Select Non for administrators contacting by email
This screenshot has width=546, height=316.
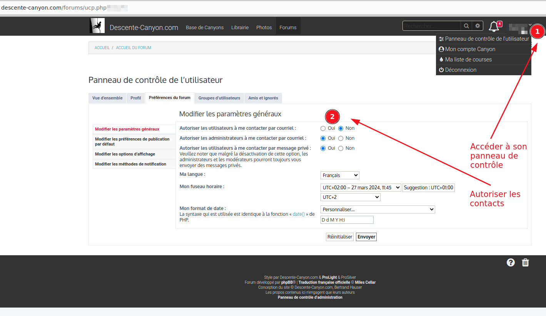(341, 138)
